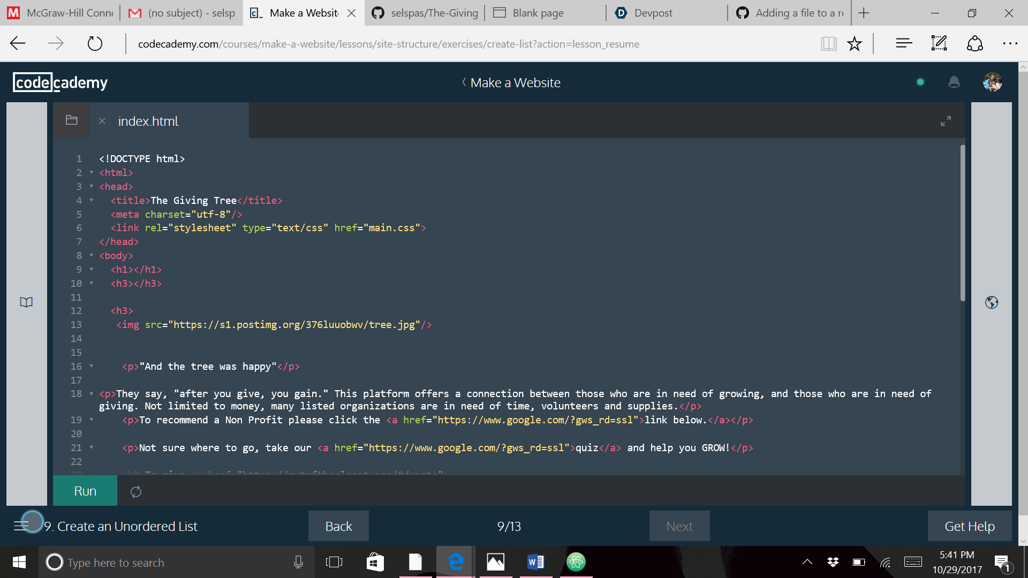This screenshot has height=578, width=1028.
Task: Collapse the body tag fold arrow
Action: coord(92,255)
